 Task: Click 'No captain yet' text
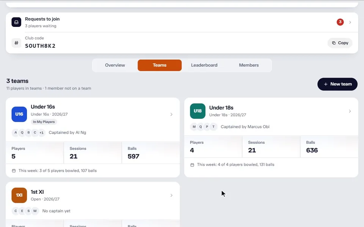tap(56, 211)
